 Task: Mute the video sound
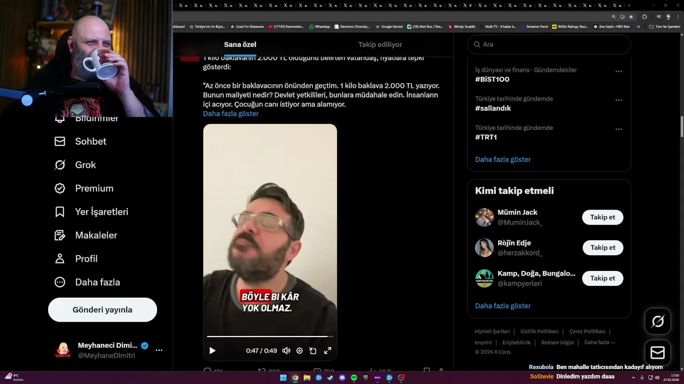[x=286, y=350]
